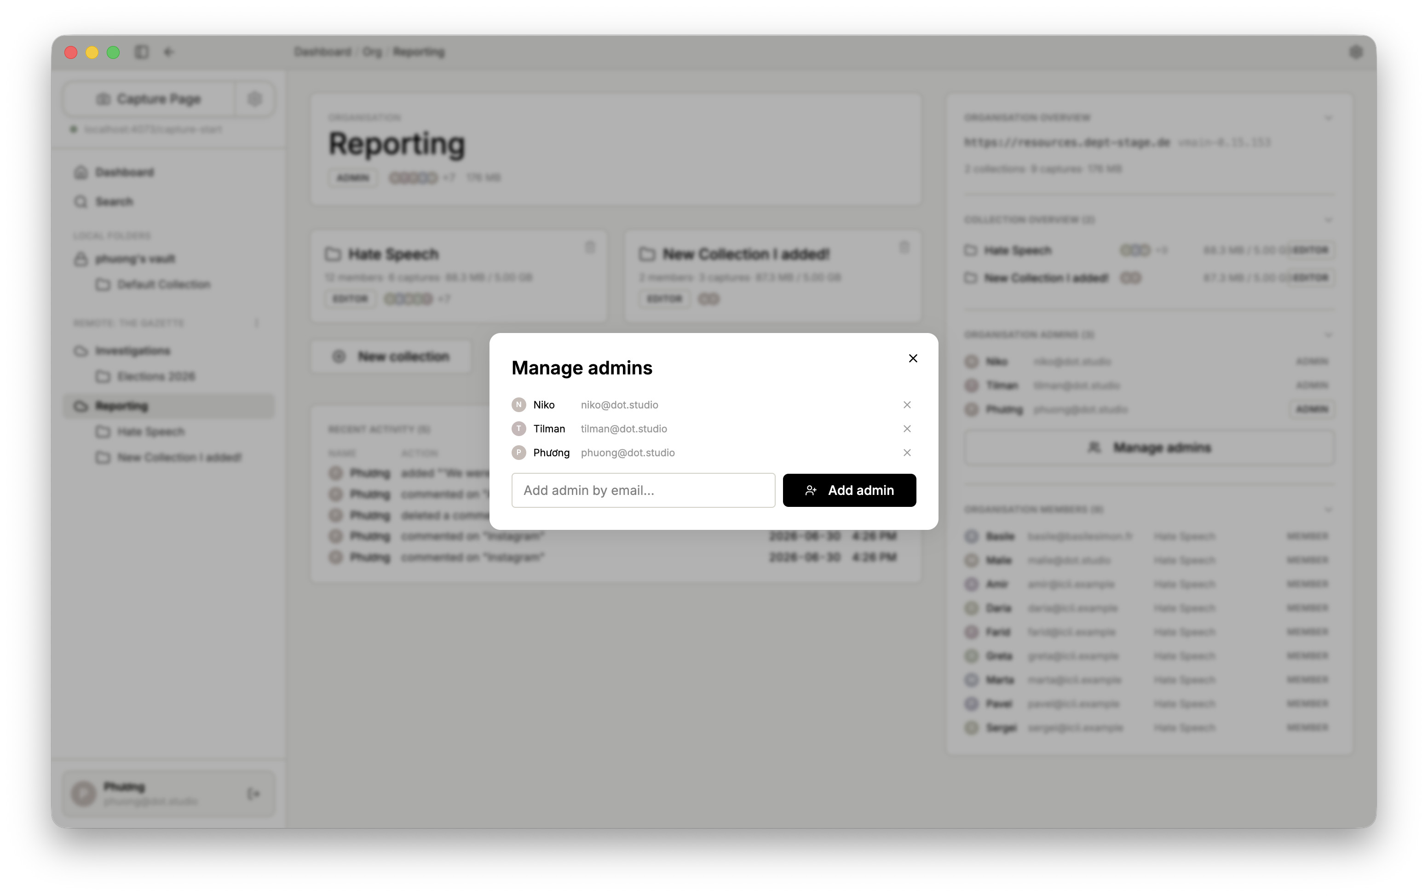Viewport: 1428px width, 896px height.
Task: Select the tilman@dot.studio email text
Action: click(623, 428)
